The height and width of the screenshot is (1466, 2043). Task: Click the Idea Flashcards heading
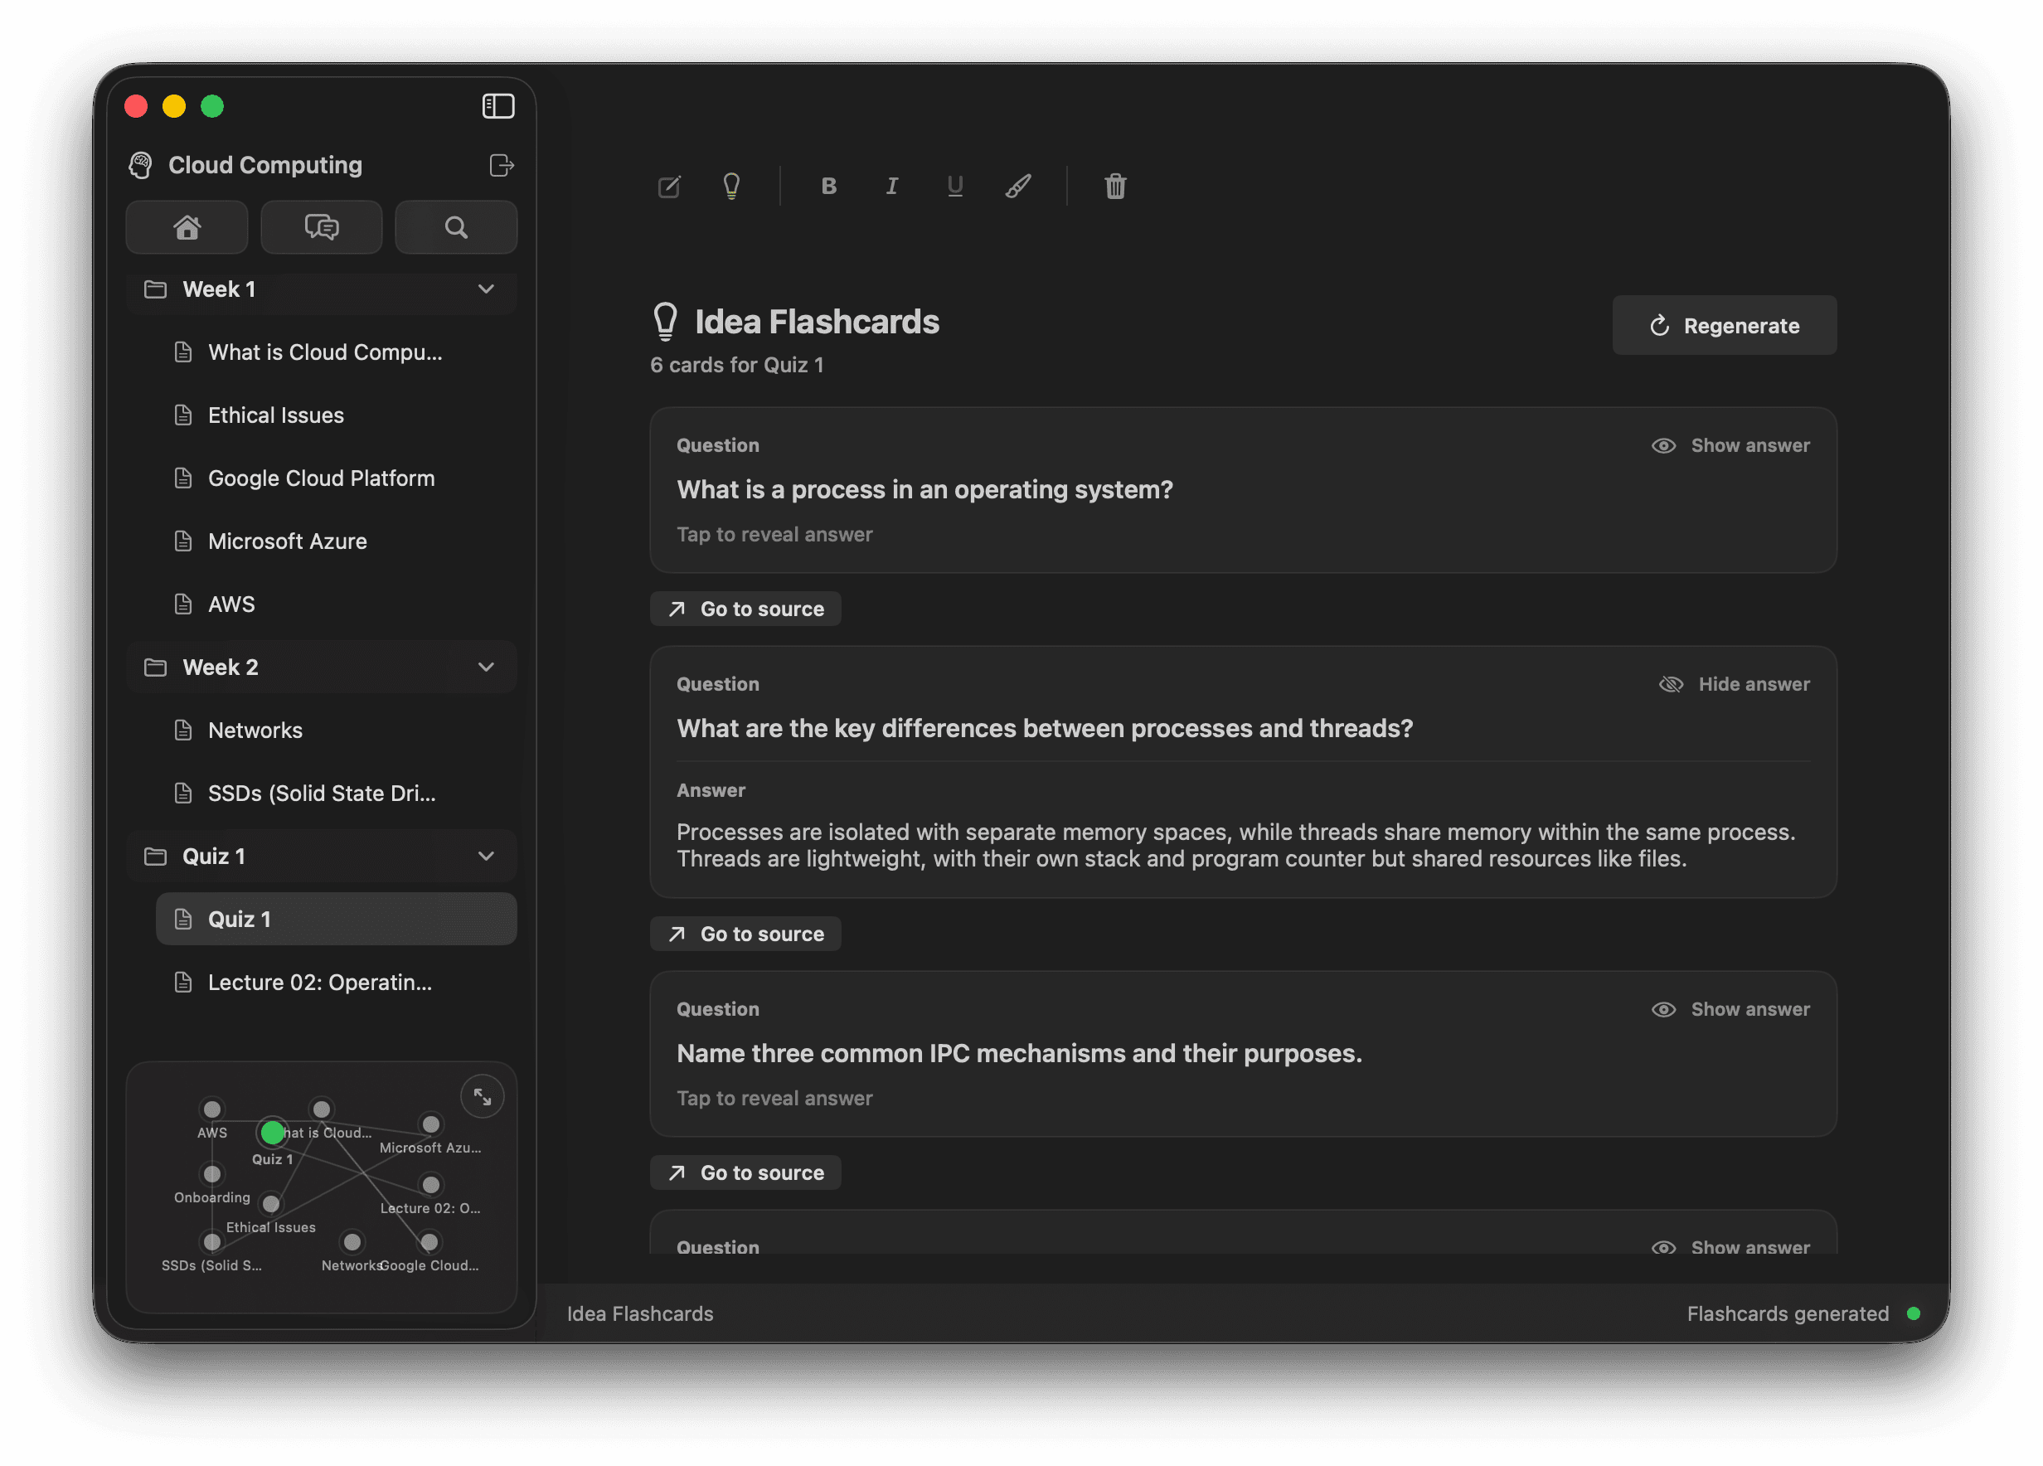tap(817, 322)
